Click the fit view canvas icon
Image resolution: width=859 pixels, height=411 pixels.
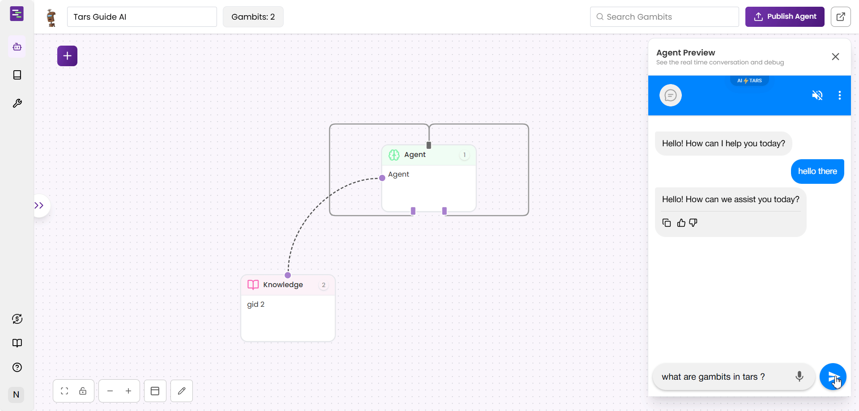[x=64, y=391]
